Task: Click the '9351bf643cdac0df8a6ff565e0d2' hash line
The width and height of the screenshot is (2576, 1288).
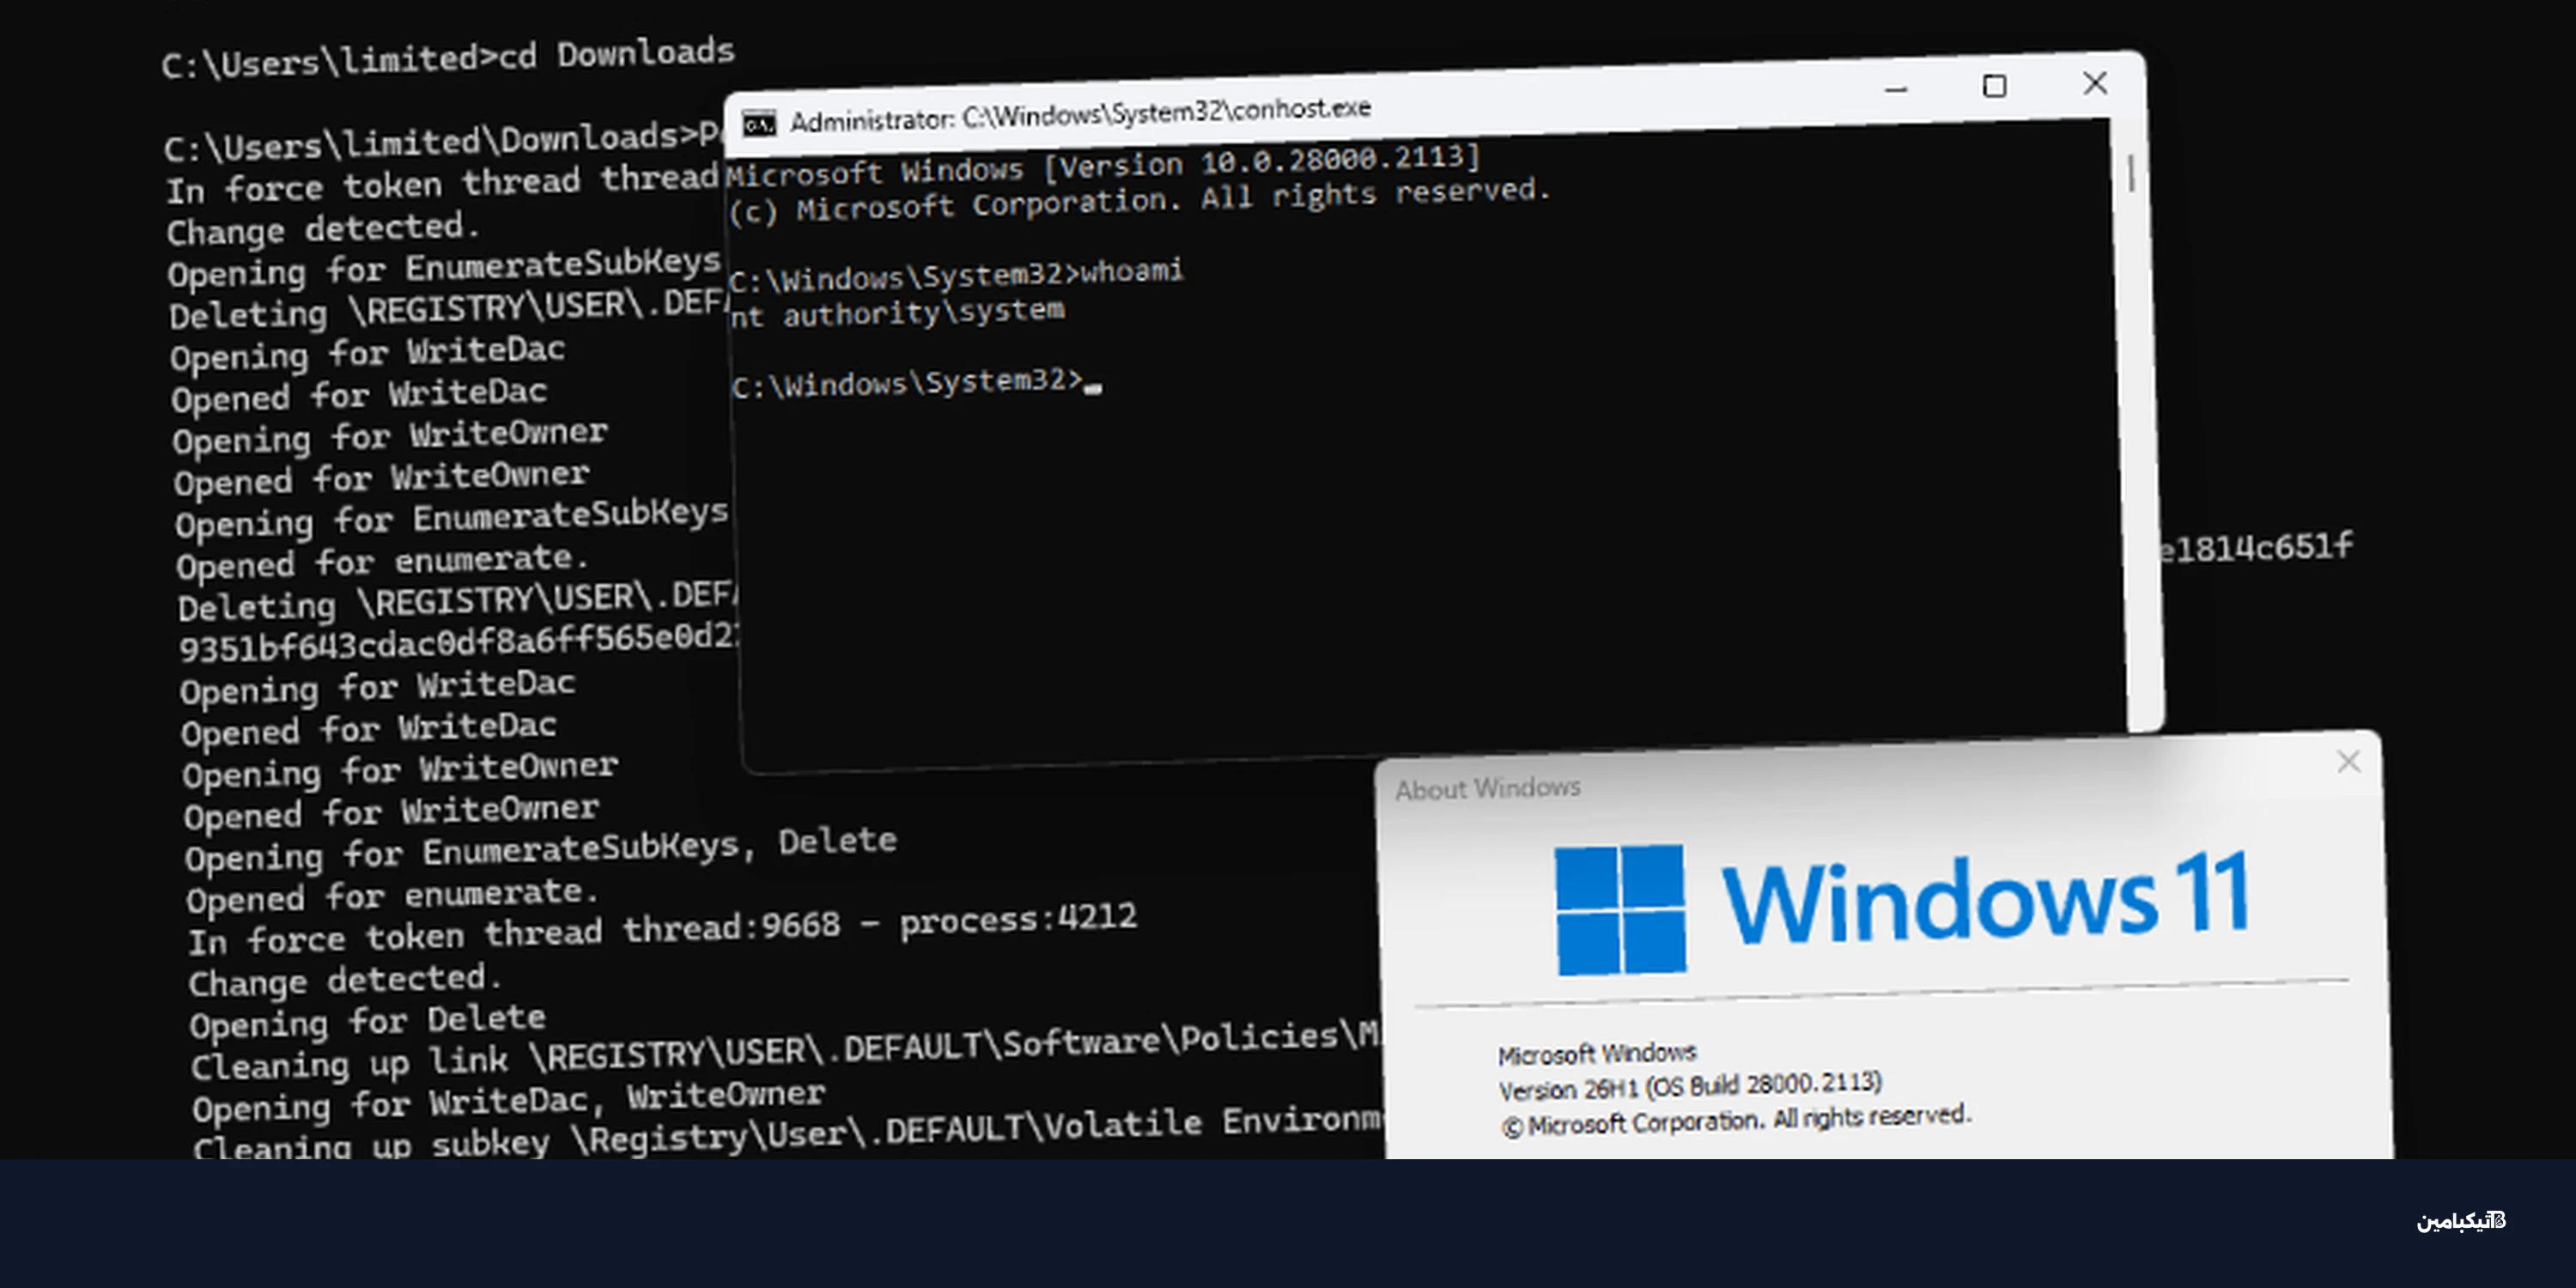Action: [x=459, y=641]
